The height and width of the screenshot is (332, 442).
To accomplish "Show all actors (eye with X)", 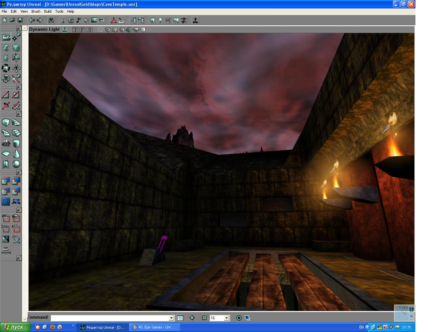I will [16, 240].
